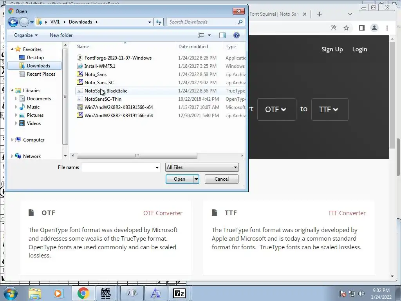Click the Open button

pyautogui.click(x=179, y=179)
